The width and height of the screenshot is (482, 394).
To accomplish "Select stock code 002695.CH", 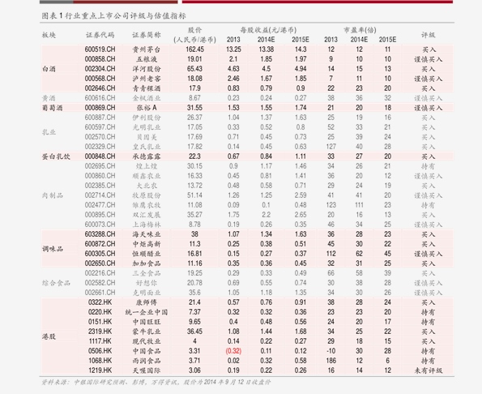I will (100, 166).
